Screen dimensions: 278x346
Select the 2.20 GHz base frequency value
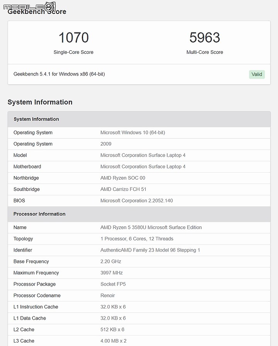click(x=111, y=262)
